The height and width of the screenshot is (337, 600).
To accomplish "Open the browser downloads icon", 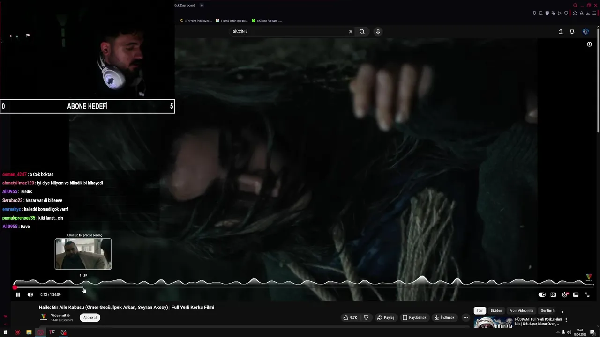I will tap(588, 13).
